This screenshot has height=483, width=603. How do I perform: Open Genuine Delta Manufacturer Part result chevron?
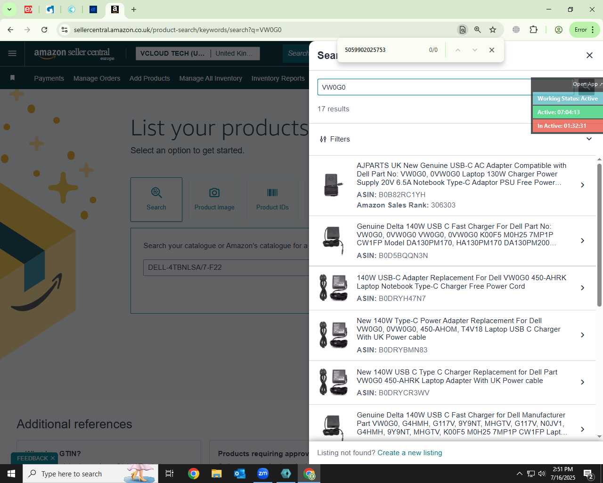583,429
